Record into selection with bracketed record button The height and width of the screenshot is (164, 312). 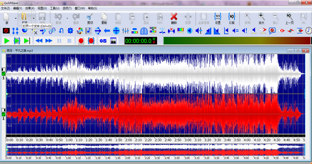pyautogui.click(x=91, y=41)
